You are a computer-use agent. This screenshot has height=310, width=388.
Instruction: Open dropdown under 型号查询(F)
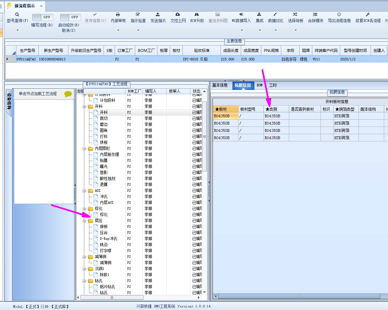[17, 30]
